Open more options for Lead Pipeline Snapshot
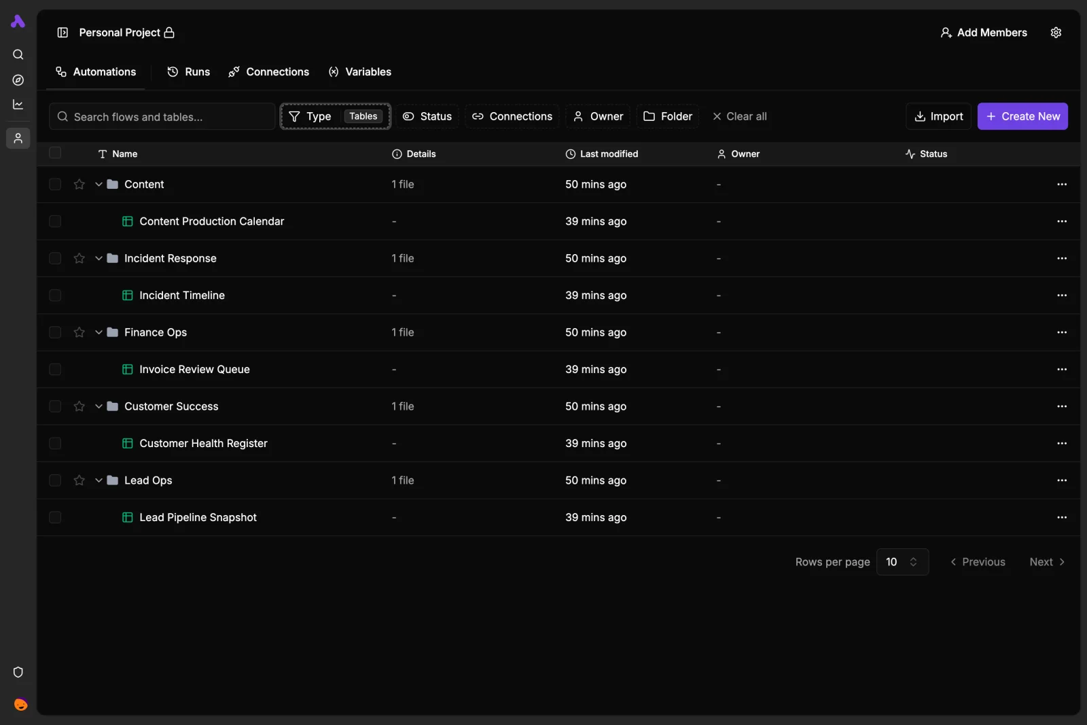Image resolution: width=1087 pixels, height=725 pixels. coord(1062,518)
